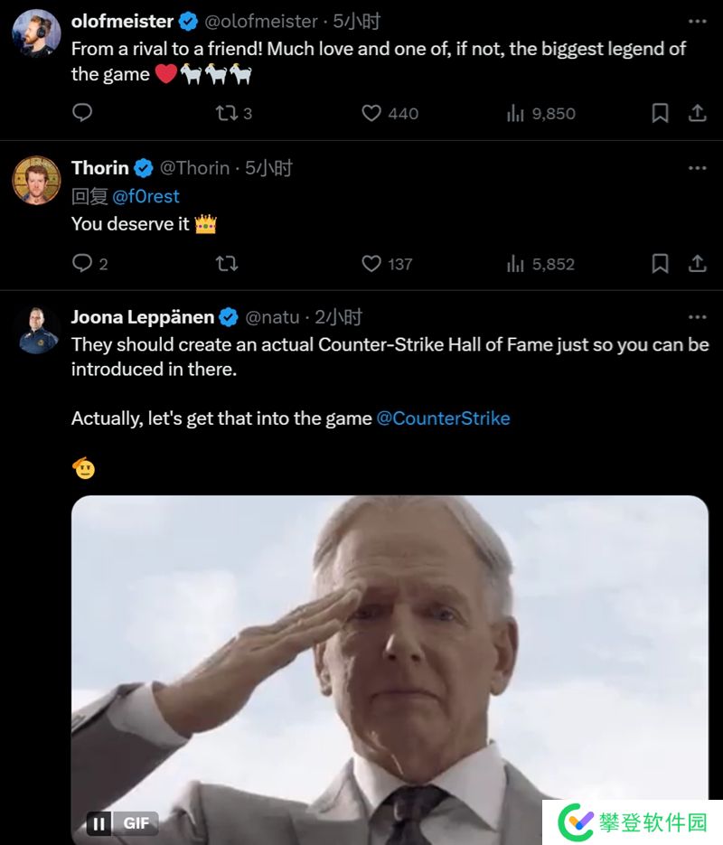Reply to olofmeister's tweet
Viewport: 723px width, 845px height.
point(82,113)
